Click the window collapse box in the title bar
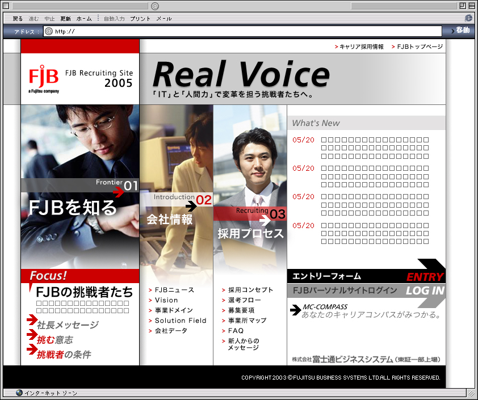This screenshot has width=478, height=400. pyautogui.click(x=471, y=6)
